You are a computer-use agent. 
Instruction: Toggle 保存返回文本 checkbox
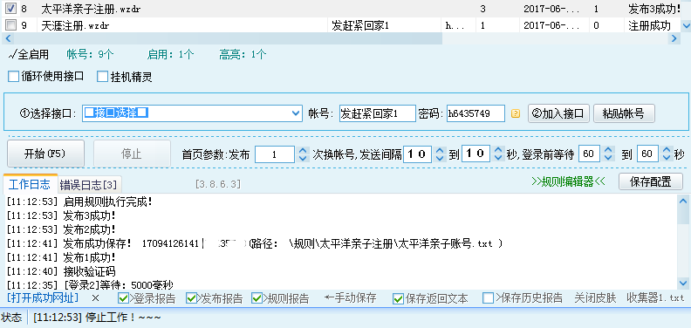(399, 298)
